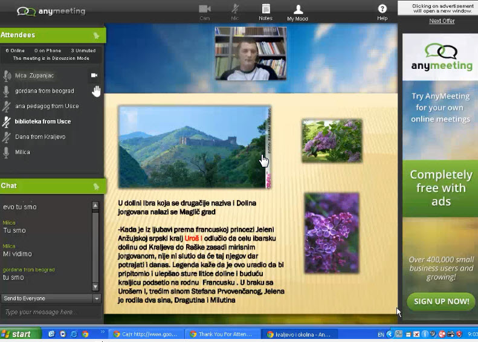Collapse the Chat panel pin icon

coord(96,186)
